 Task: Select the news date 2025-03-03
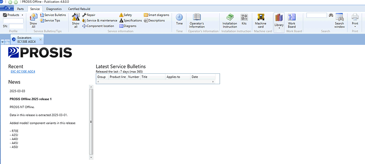[17, 91]
